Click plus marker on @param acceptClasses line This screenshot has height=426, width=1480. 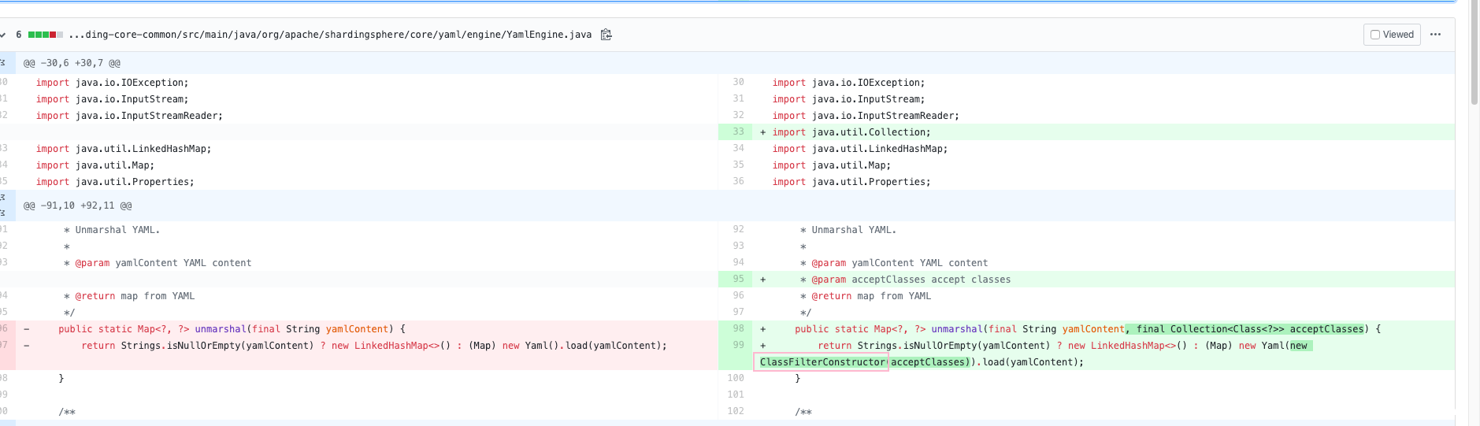pyautogui.click(x=762, y=280)
